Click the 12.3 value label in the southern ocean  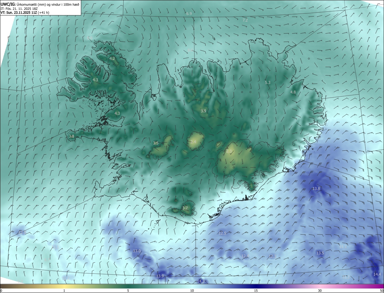tap(272, 256)
